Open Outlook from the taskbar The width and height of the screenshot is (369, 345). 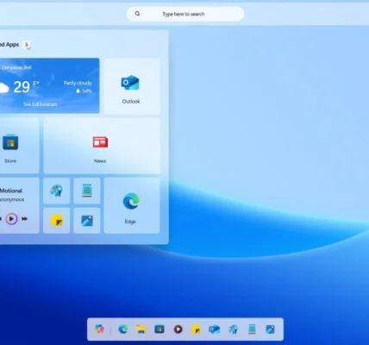[x=215, y=329]
